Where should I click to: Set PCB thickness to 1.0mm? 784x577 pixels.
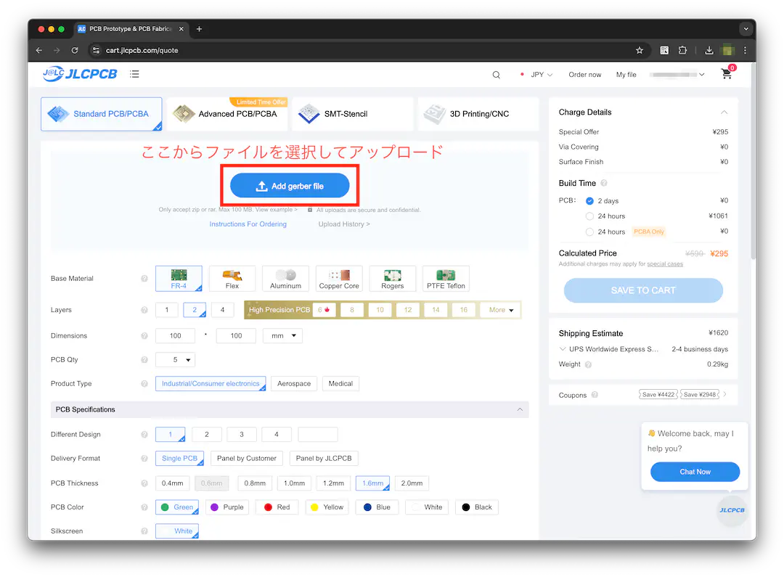point(295,483)
